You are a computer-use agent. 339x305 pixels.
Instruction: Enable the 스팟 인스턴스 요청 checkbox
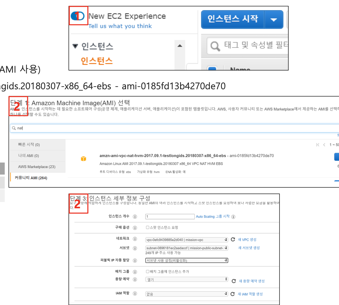pyautogui.click(x=147, y=227)
